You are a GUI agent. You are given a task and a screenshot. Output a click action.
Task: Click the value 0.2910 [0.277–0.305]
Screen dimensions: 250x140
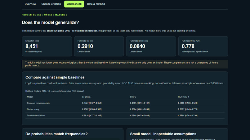92,115
